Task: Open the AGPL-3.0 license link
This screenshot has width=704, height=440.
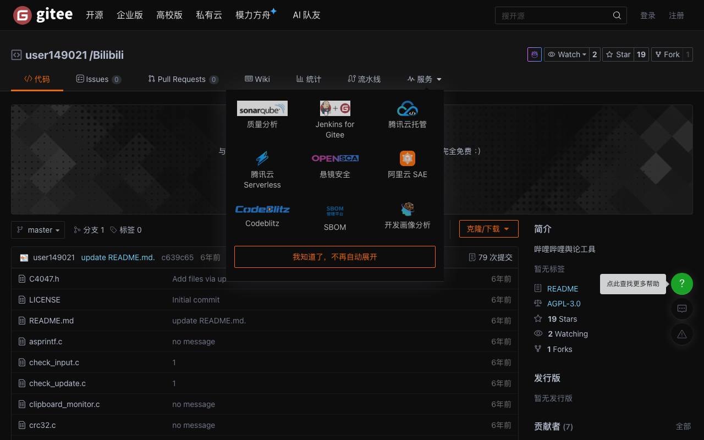Action: (x=564, y=304)
